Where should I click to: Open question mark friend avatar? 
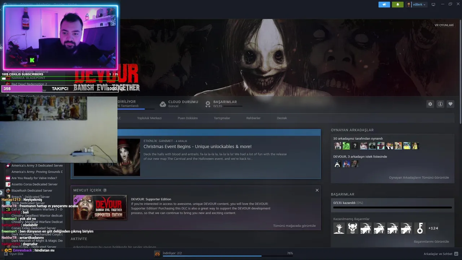(x=355, y=146)
